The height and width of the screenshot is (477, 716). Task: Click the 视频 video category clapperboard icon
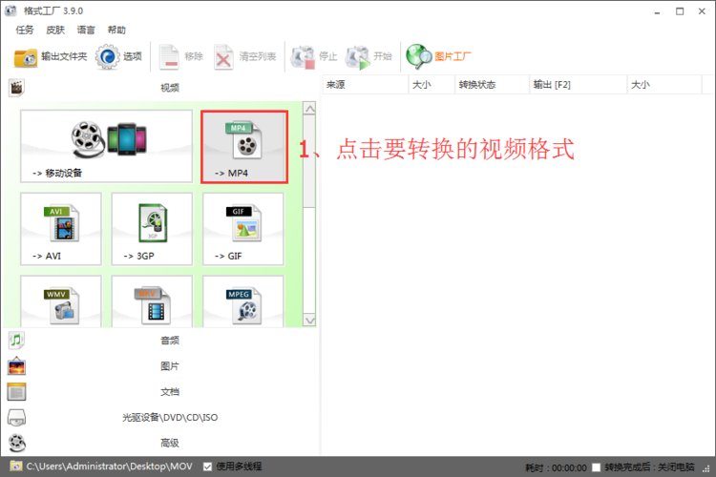pos(16,88)
